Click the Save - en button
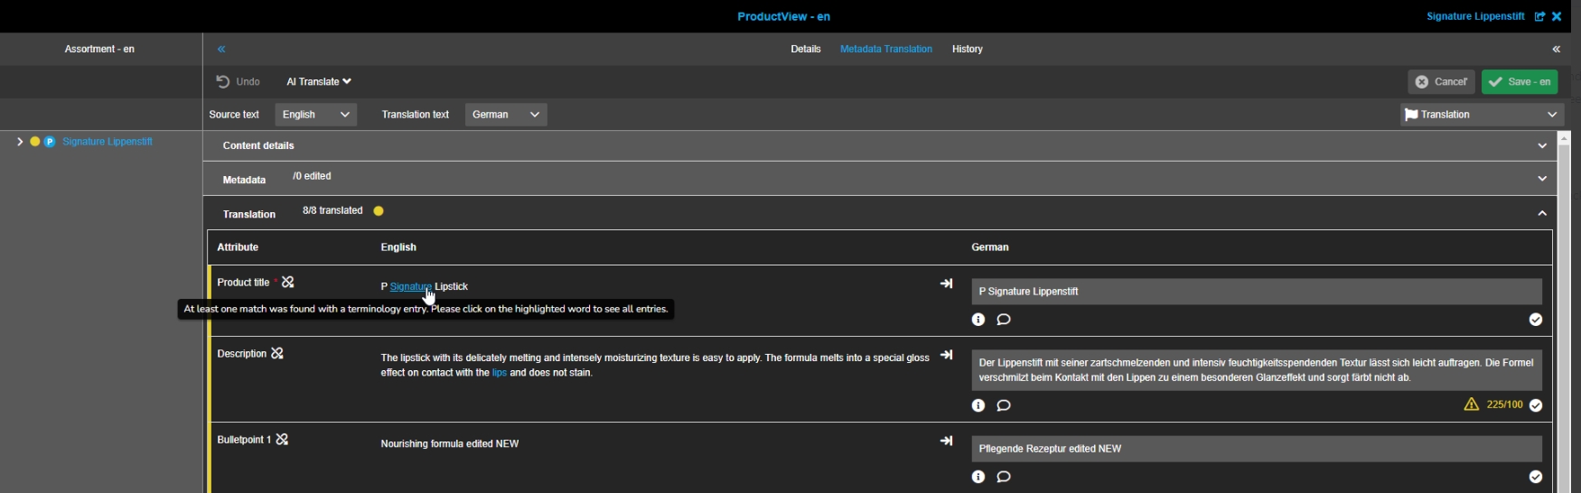Screen dimensions: 1581x493 [1519, 82]
